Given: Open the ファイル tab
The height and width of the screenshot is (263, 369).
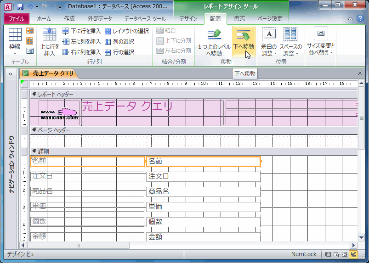Looking at the screenshot, I should 16,18.
